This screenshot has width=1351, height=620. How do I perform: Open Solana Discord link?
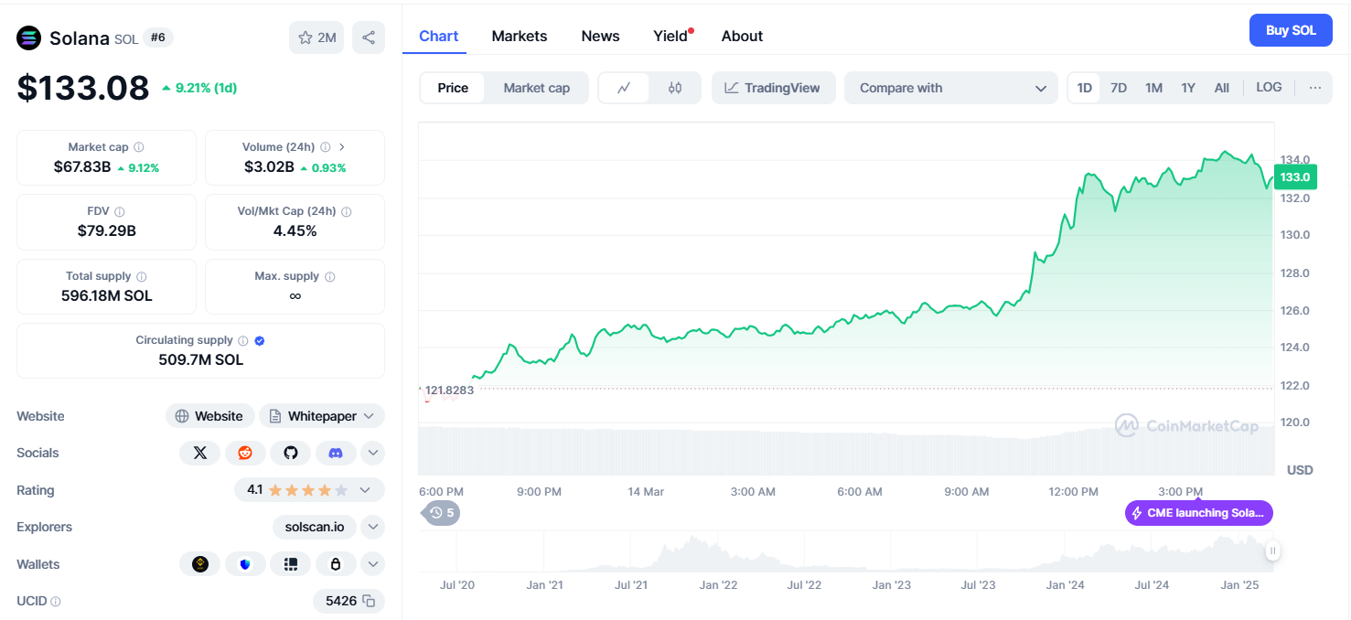[x=336, y=453]
